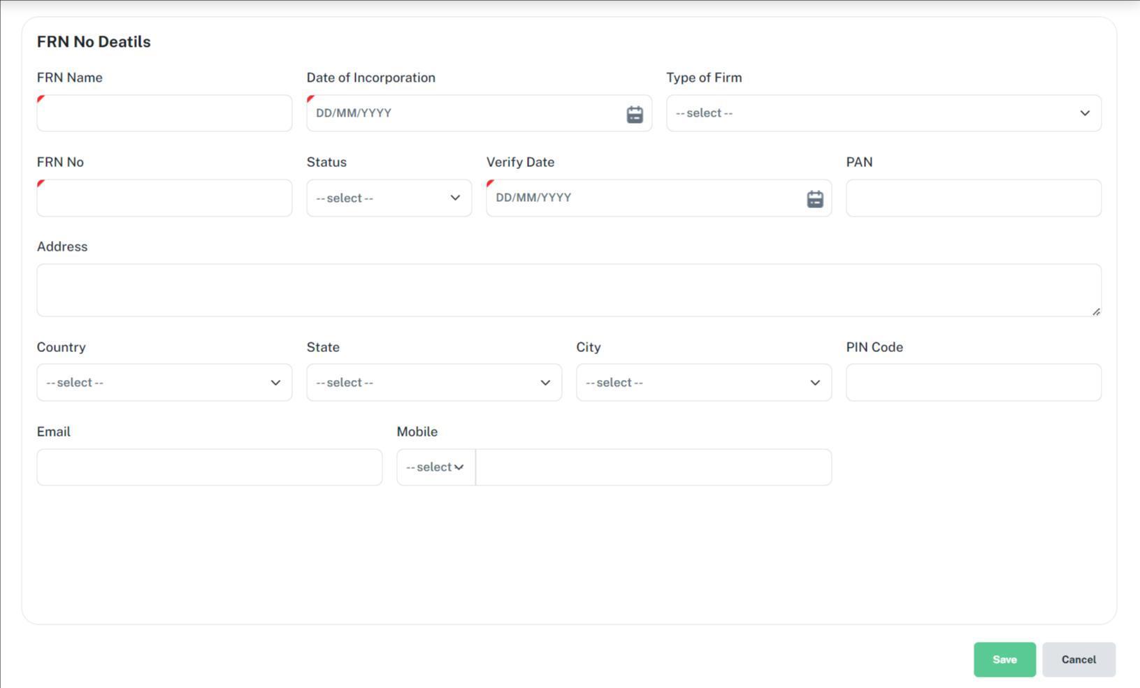Screen dimensions: 1140x688
Task: Click the PAN label
Action: 859,162
